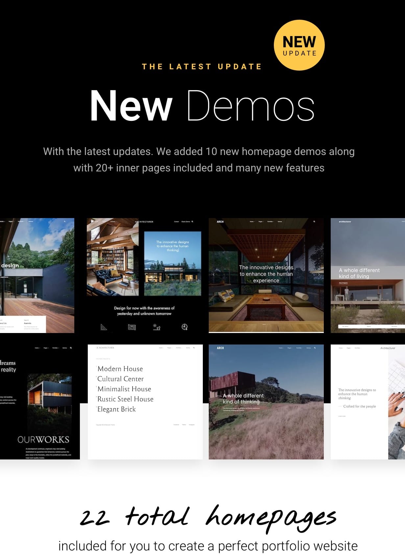Viewport: 405px width, 556px height.
Task: Click the 'Design for now with the awareness' text
Action: [x=144, y=311]
